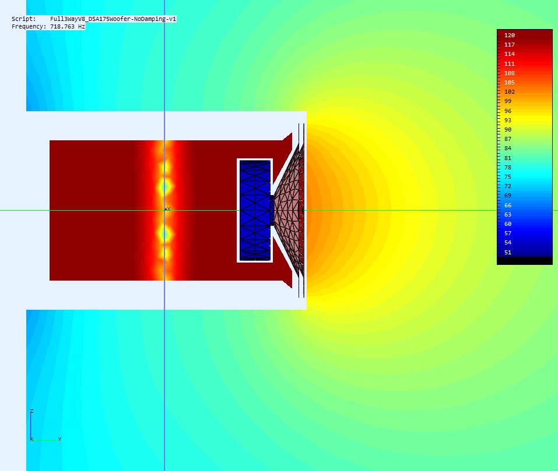Click the Y axis label of orientation gizmo
The width and height of the screenshot is (558, 471).
point(60,439)
